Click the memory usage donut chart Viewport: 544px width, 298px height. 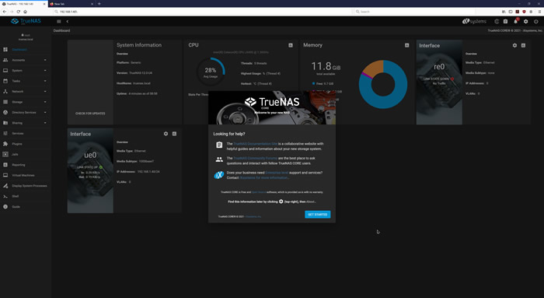(x=383, y=84)
